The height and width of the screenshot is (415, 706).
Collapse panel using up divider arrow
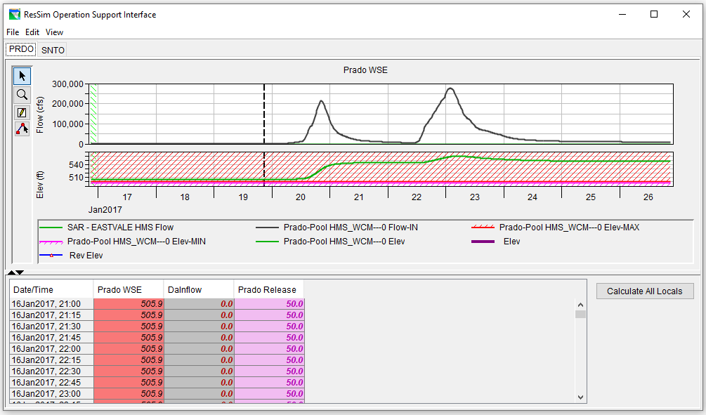click(x=11, y=272)
